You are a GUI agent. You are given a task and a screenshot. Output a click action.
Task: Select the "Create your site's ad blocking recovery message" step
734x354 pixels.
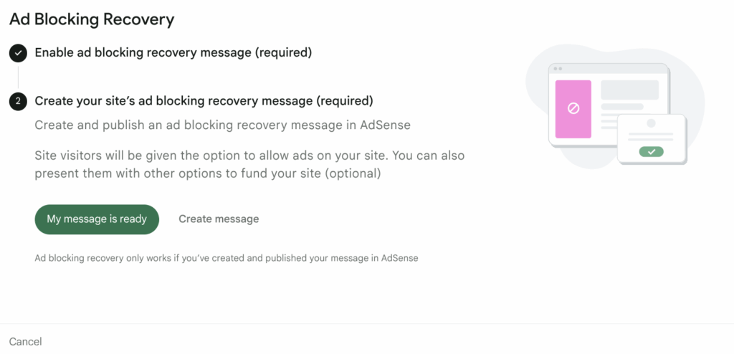204,101
